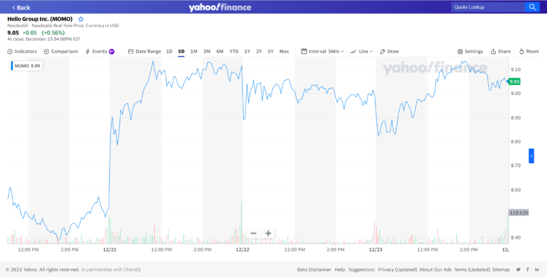Open chart Events options
The image size is (547, 277).
point(99,52)
